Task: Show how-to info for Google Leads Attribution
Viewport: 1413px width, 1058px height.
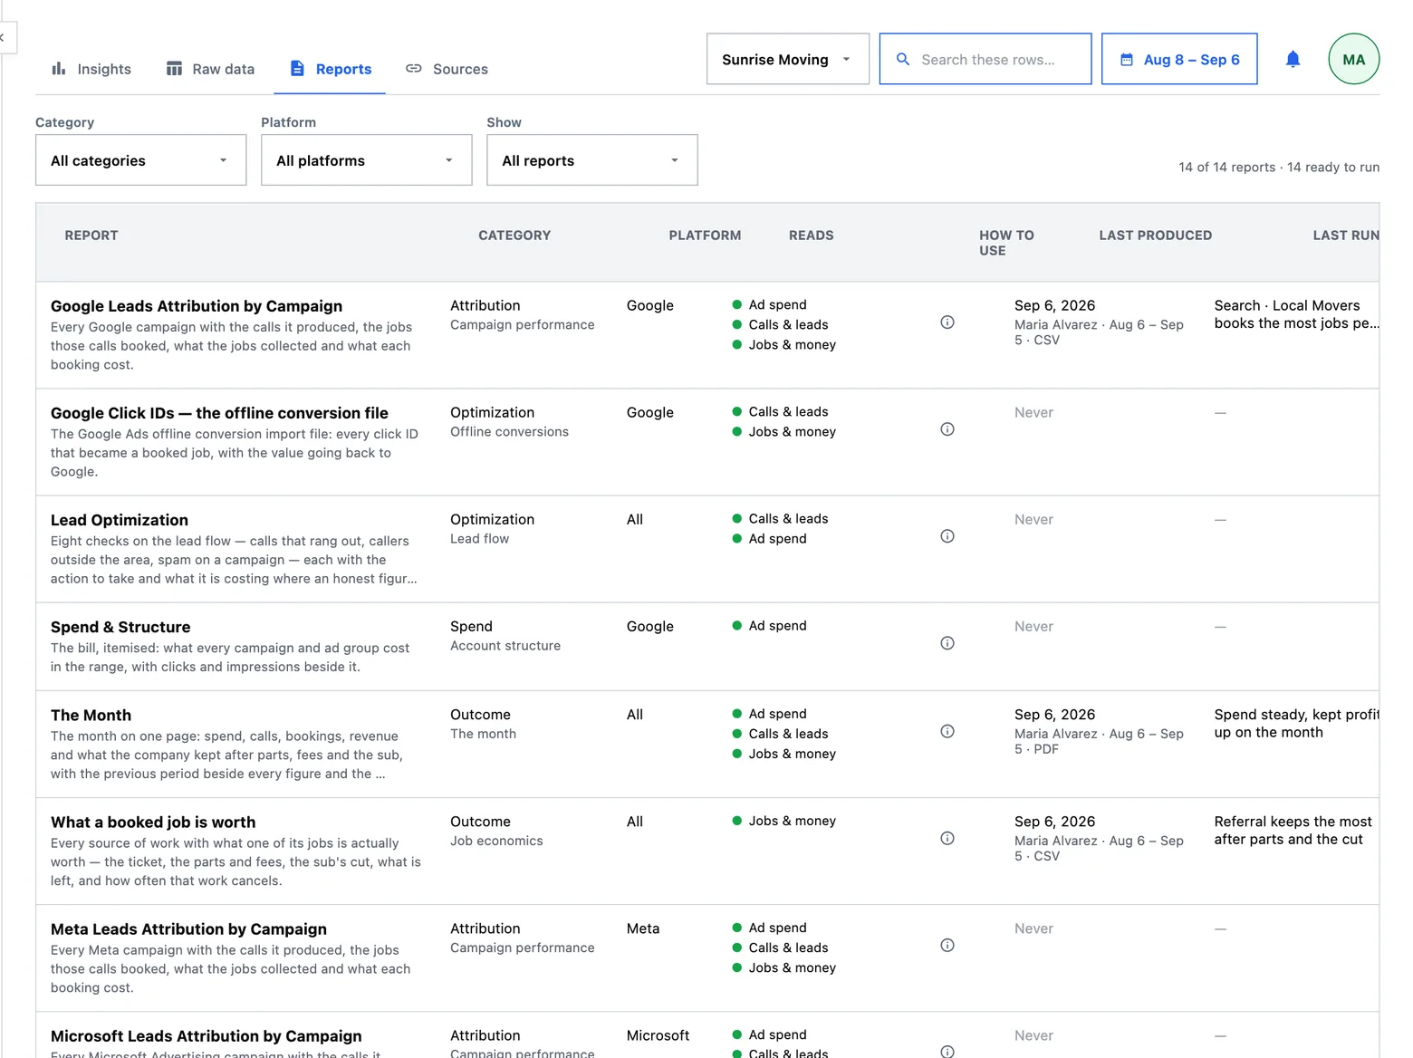Action: click(x=947, y=322)
